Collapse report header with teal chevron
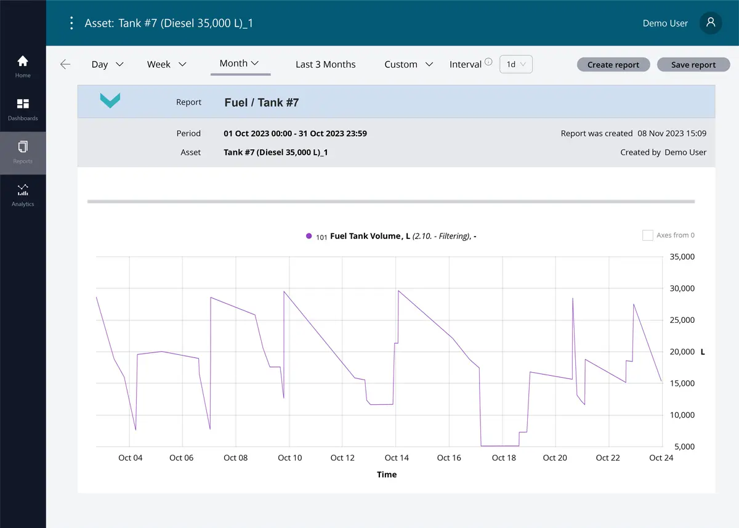This screenshot has height=528, width=739. (110, 101)
